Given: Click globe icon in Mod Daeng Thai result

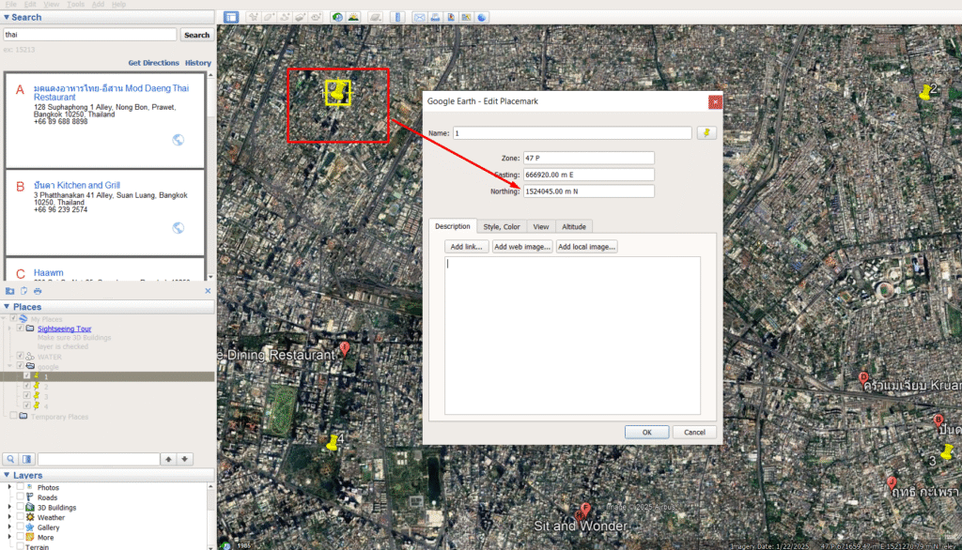Looking at the screenshot, I should click(178, 140).
